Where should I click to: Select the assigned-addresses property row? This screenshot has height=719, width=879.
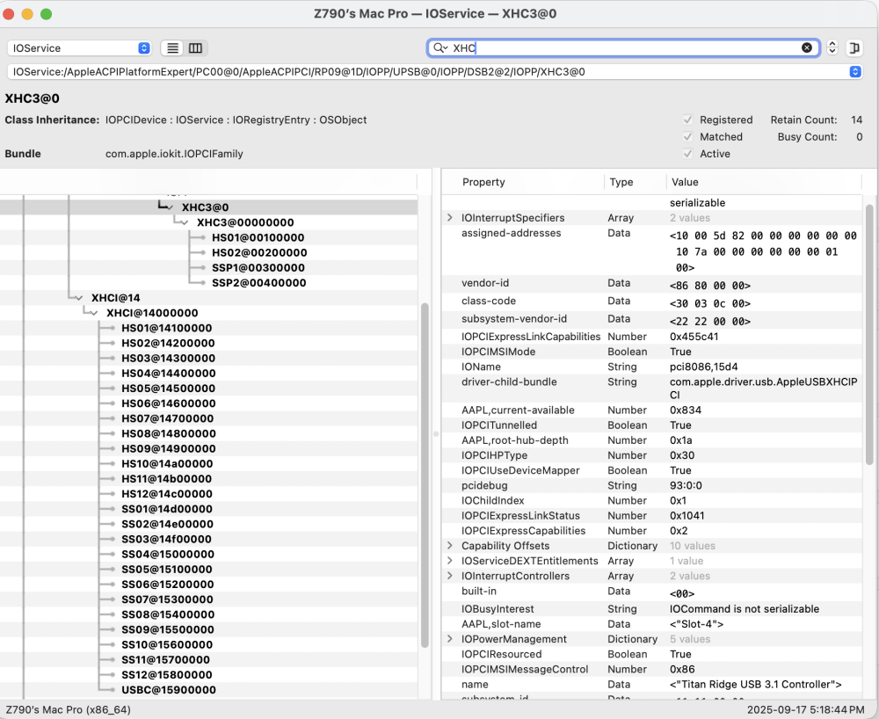coord(652,250)
